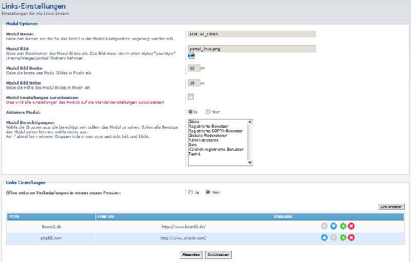Tick the Modul Einstellungen zurücksetzen checkbox
The width and height of the screenshot is (411, 262).
click(x=191, y=96)
